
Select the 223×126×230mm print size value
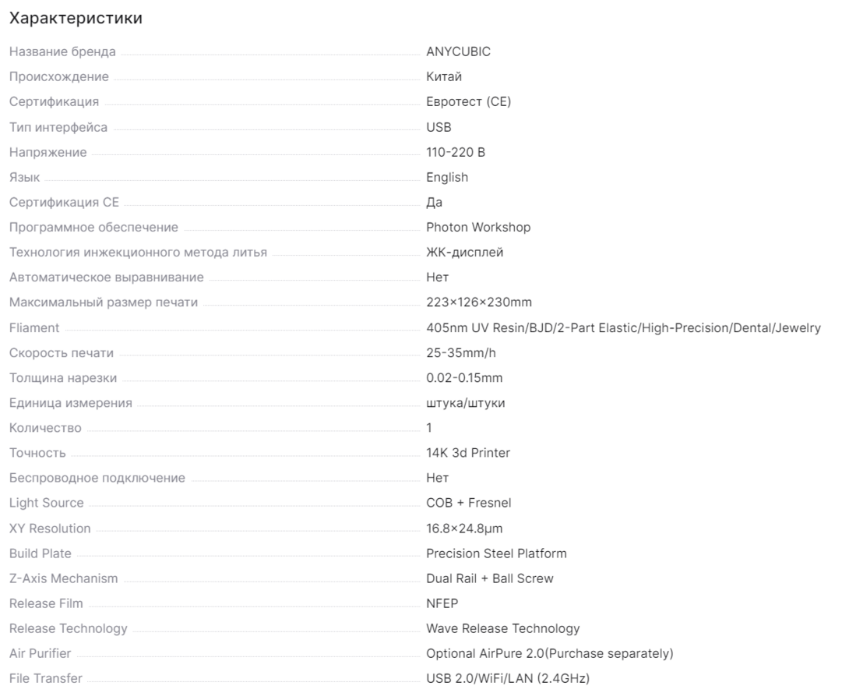pyautogui.click(x=479, y=302)
